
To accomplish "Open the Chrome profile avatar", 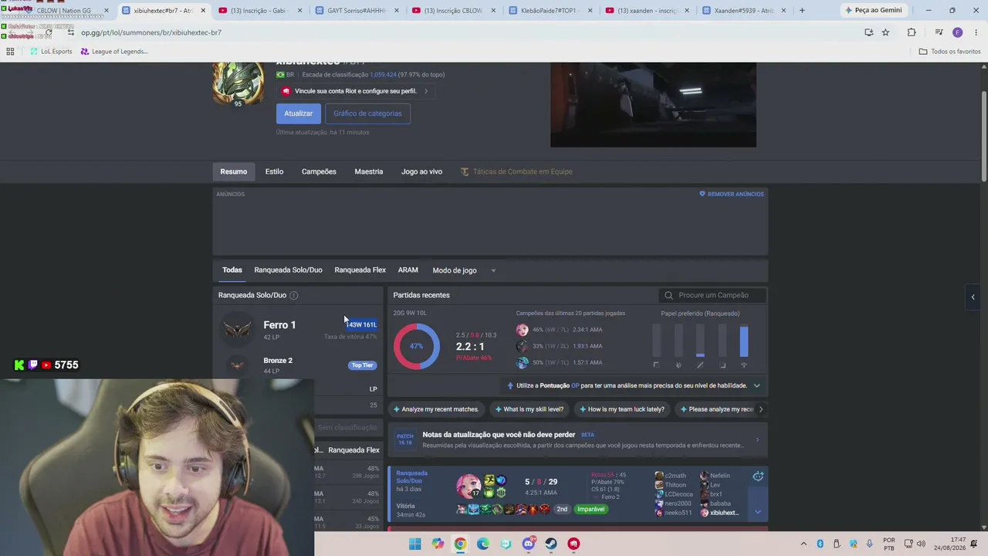I will click(957, 32).
